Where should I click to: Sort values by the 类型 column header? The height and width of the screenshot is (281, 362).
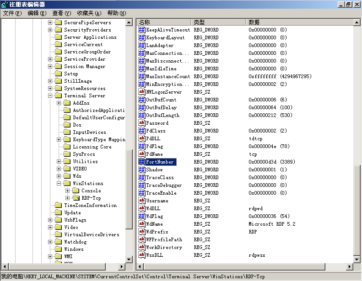218,22
